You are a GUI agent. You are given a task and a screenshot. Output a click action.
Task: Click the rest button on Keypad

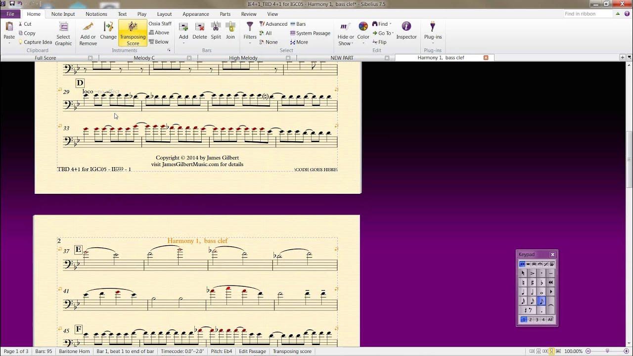[x=528, y=310]
